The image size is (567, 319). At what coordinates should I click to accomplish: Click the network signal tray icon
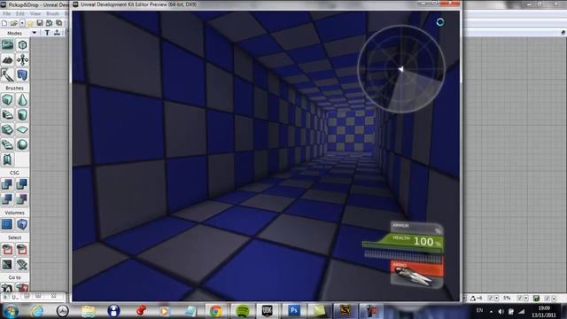point(521,311)
